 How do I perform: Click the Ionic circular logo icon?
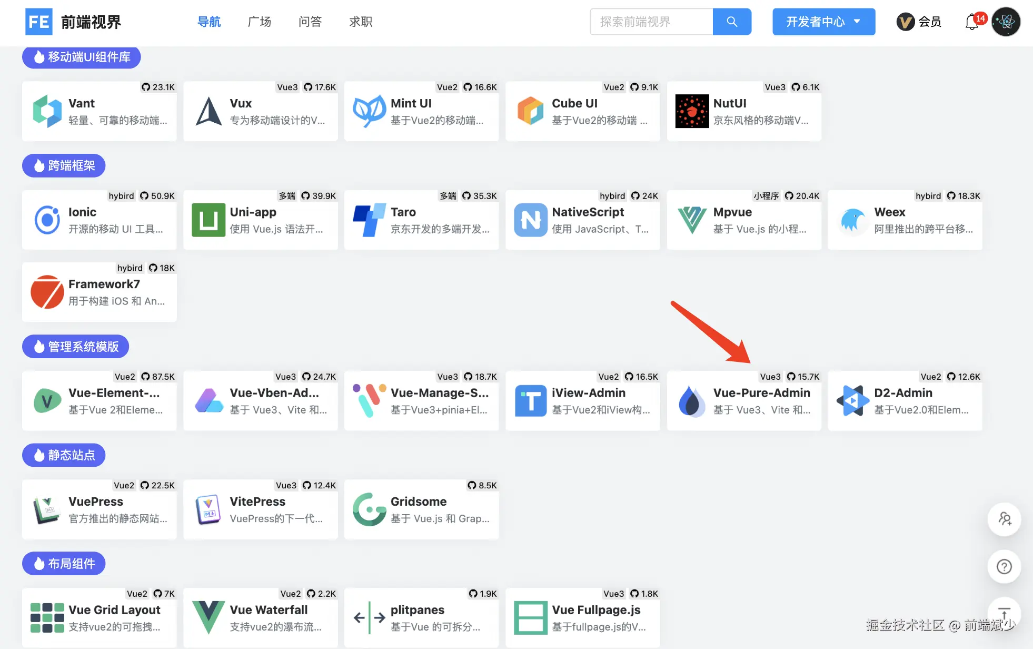(47, 220)
